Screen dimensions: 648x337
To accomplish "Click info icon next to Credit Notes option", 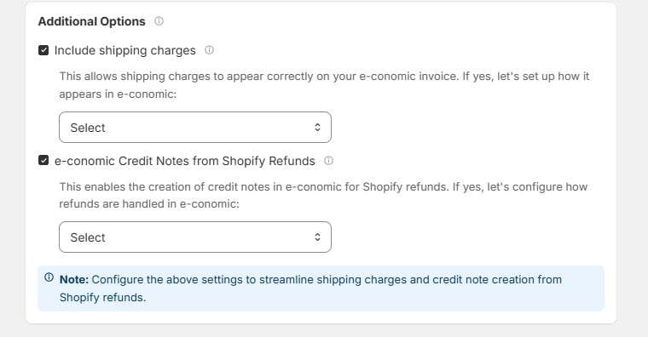I will coord(328,161).
